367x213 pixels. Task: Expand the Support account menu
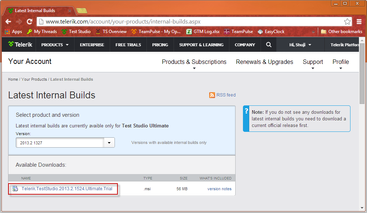pos(313,62)
